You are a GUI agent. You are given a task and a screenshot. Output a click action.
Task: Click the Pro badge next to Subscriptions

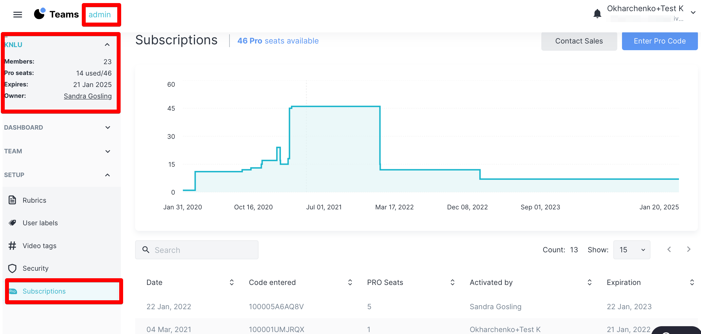pos(13,291)
